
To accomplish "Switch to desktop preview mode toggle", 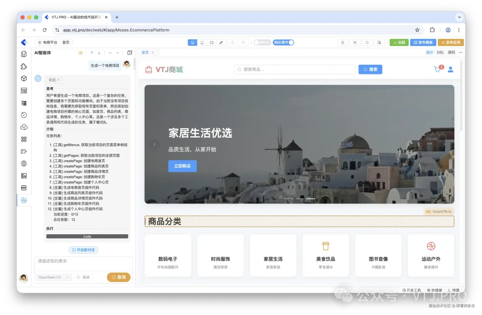I will click(192, 42).
